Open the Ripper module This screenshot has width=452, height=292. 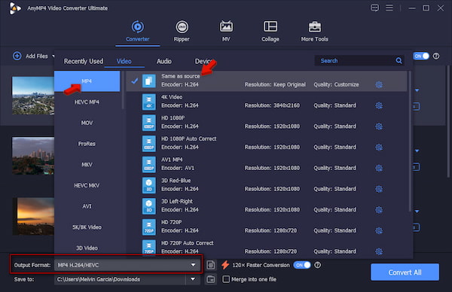point(182,31)
